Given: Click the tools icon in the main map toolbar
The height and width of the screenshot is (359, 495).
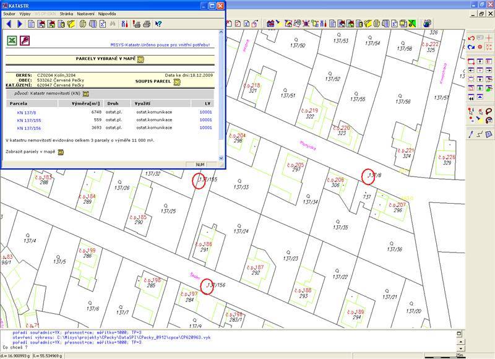Looking at the screenshot, I should coord(323,24).
